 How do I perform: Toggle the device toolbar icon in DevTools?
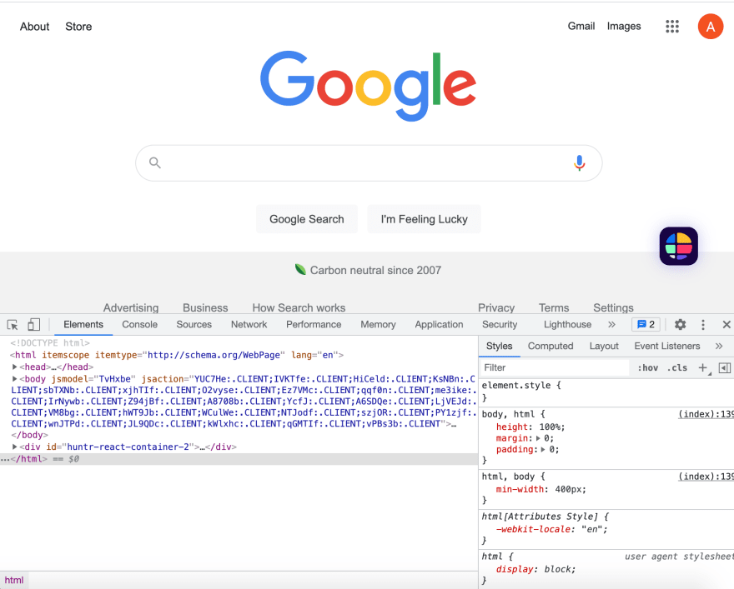[33, 324]
